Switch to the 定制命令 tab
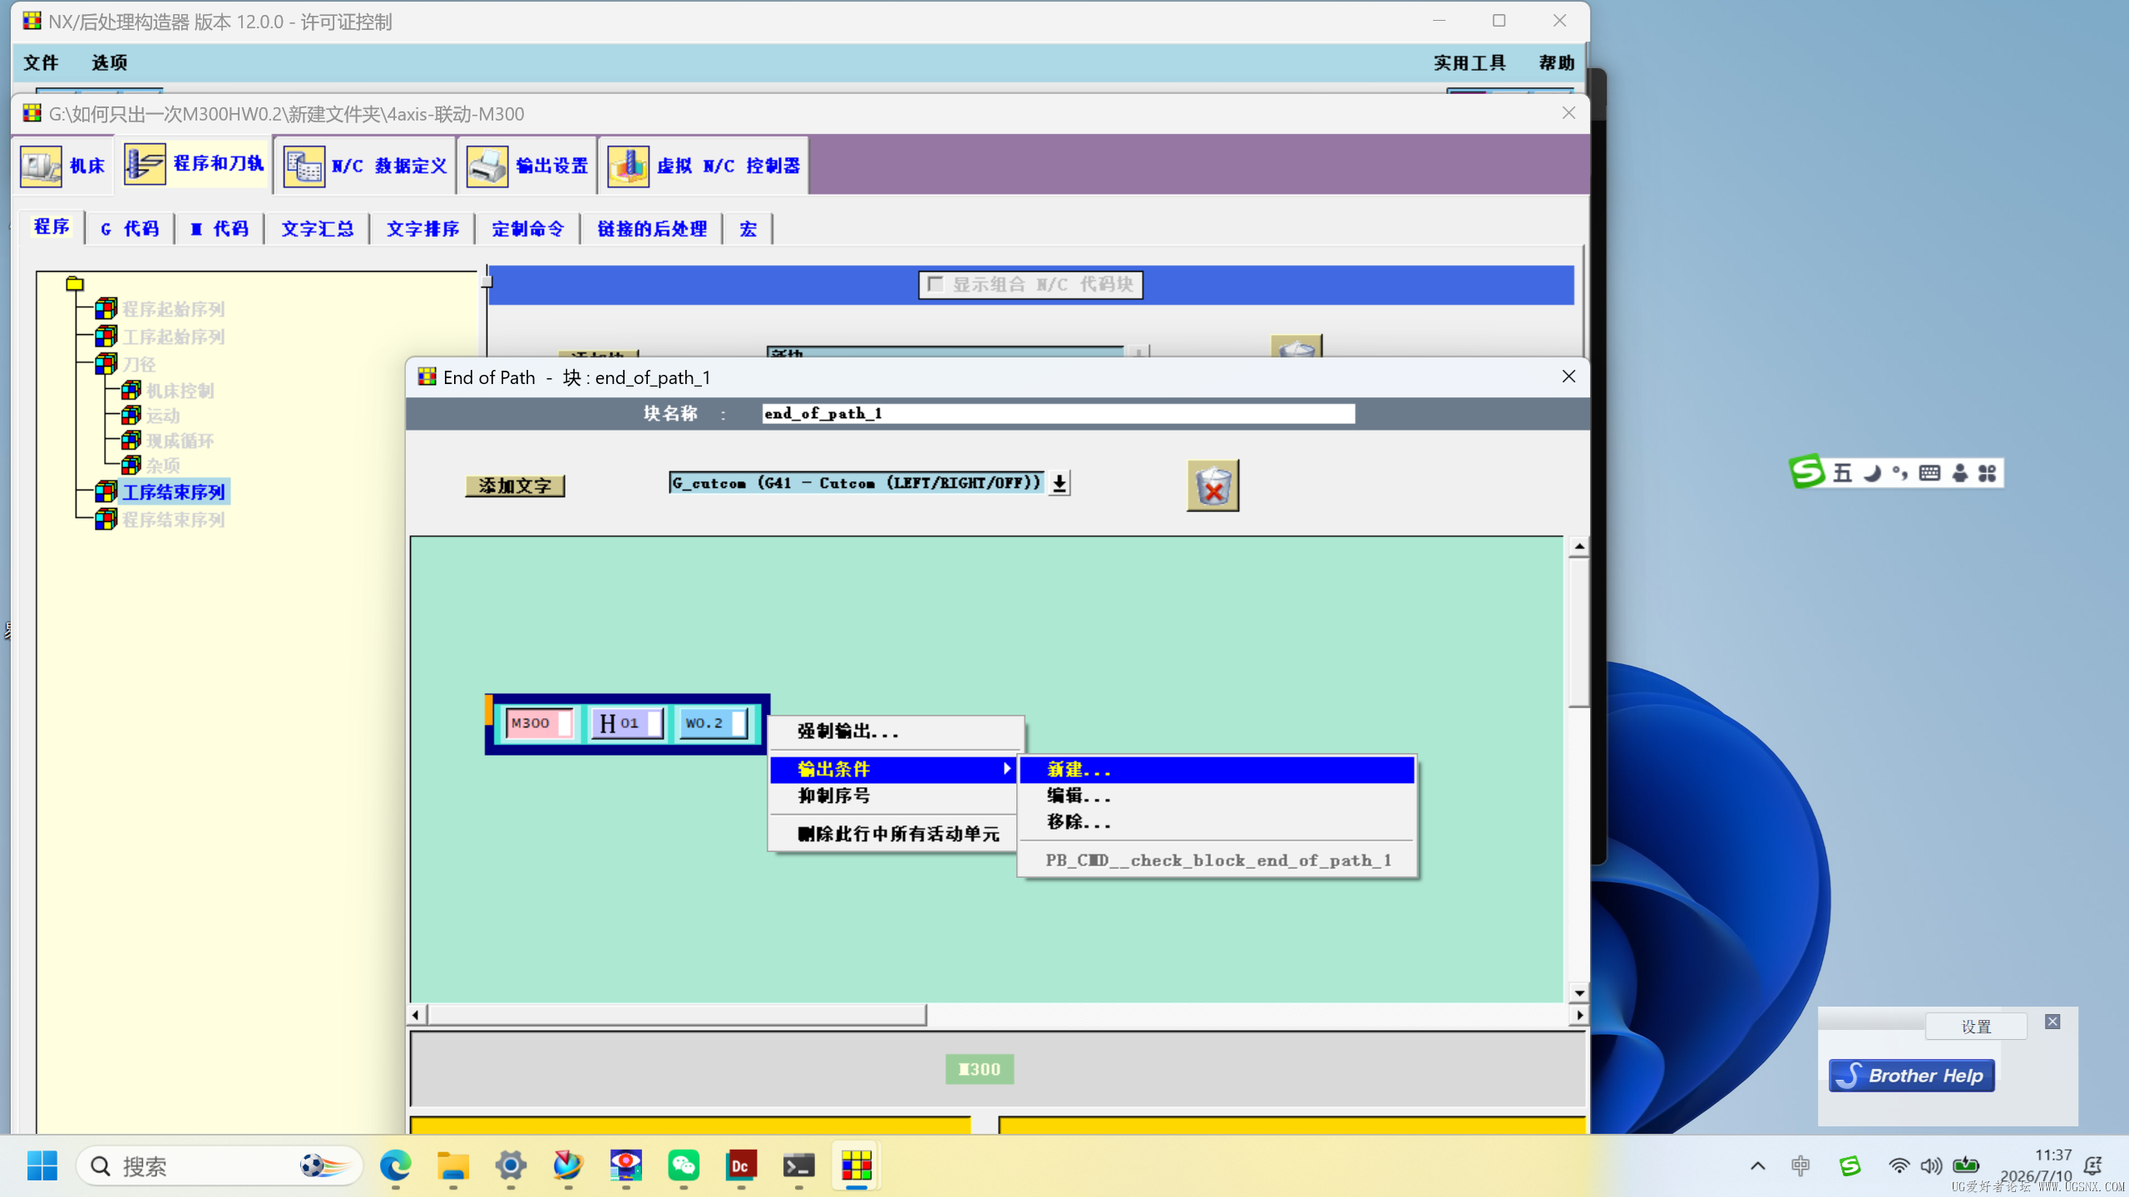 pos(527,229)
